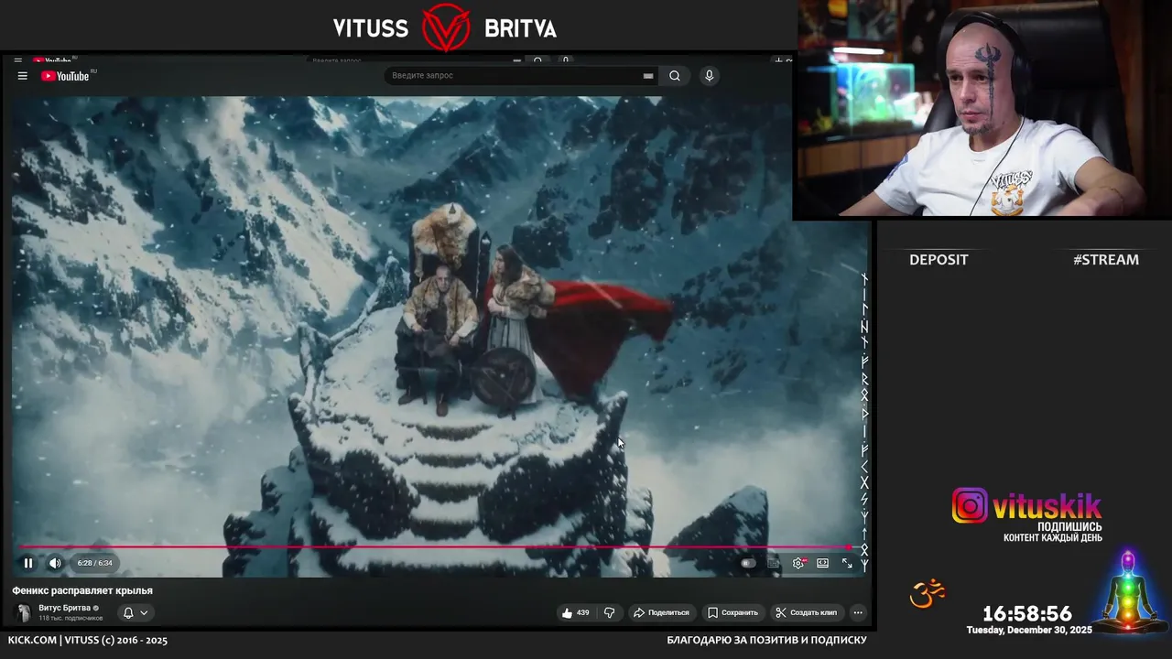Click the webcam feed of the streamer
The width and height of the screenshot is (1172, 659).
pyautogui.click(x=982, y=110)
